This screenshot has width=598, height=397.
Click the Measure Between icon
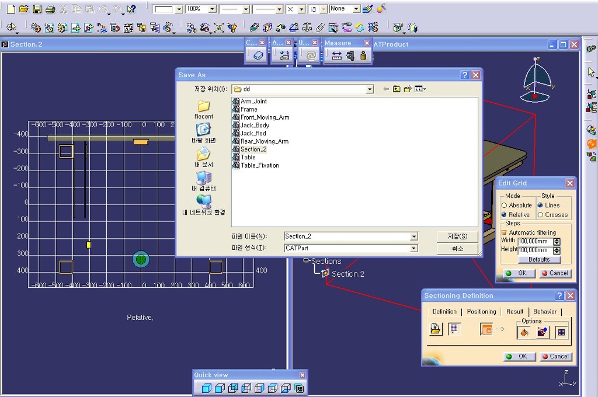pos(336,56)
